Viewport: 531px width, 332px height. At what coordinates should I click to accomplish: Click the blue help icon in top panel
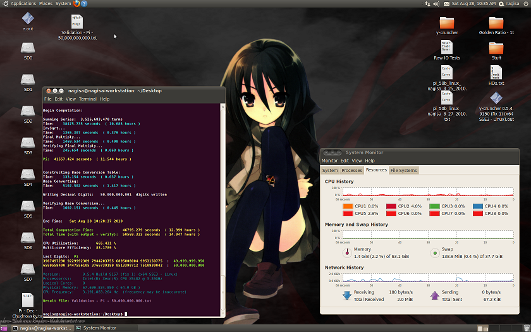(x=85, y=3)
